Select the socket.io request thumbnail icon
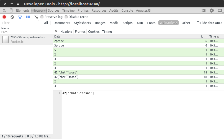224x139 pixels. [x=6, y=39]
